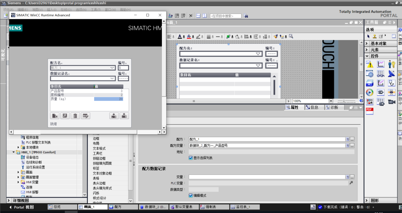Click the format painter brush icon
The width and height of the screenshot is (402, 213).
click(276, 36)
